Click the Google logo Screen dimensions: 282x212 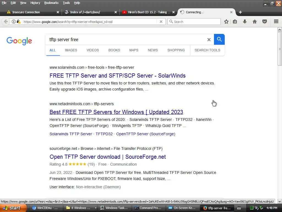[19, 41]
